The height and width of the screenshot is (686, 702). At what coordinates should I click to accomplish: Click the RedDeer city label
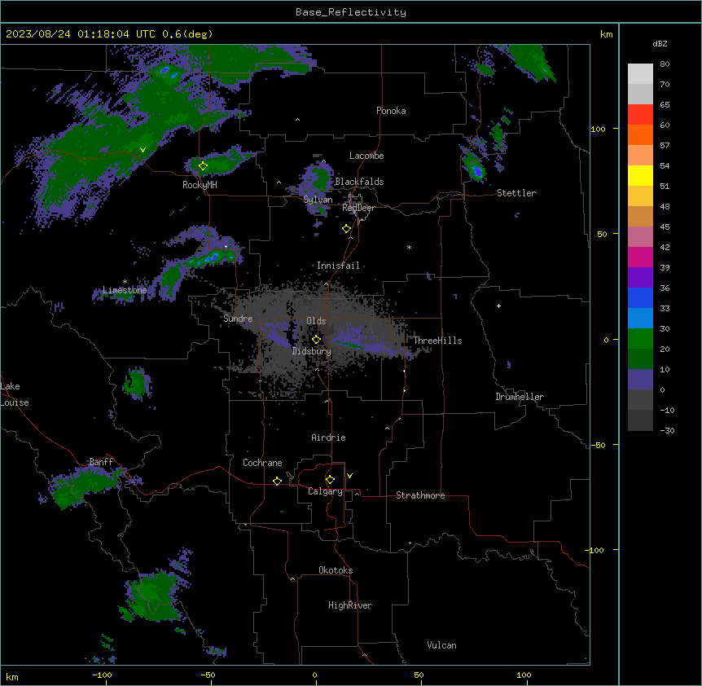pyautogui.click(x=358, y=208)
